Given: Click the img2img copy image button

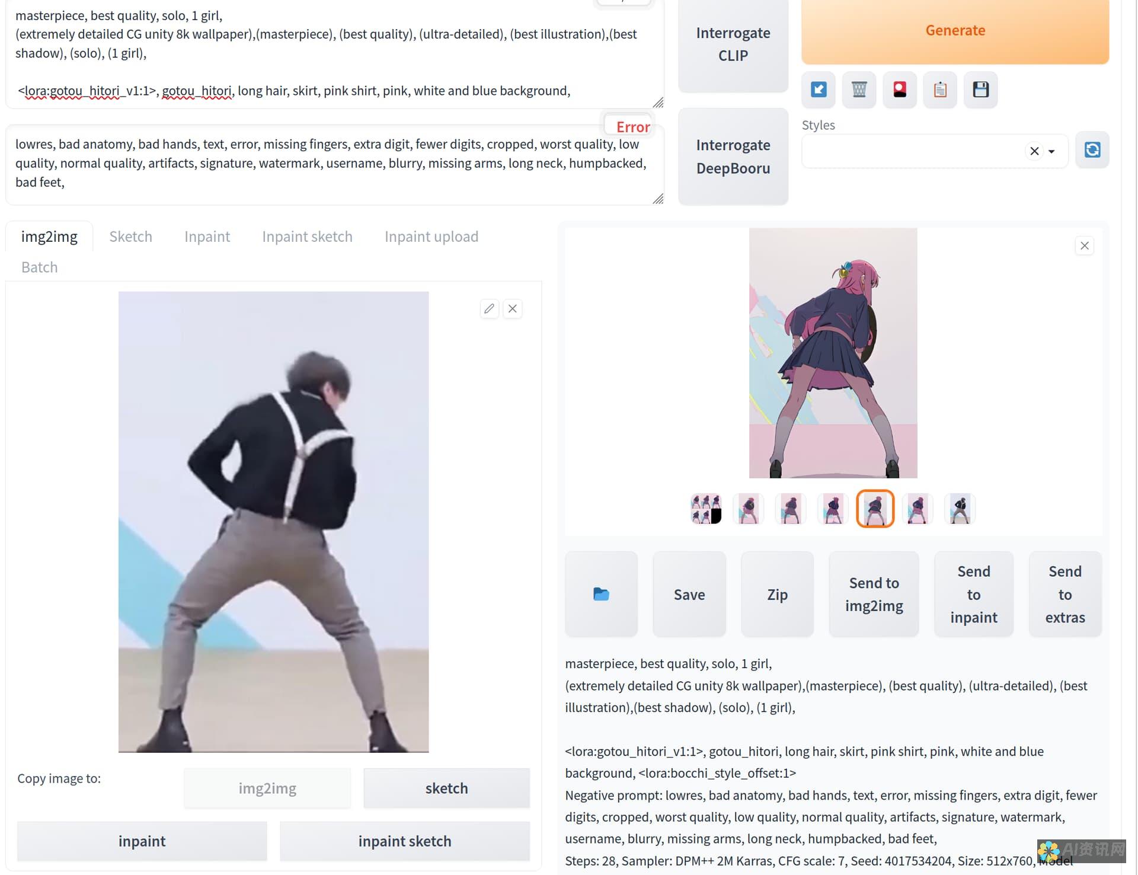Looking at the screenshot, I should pyautogui.click(x=268, y=788).
